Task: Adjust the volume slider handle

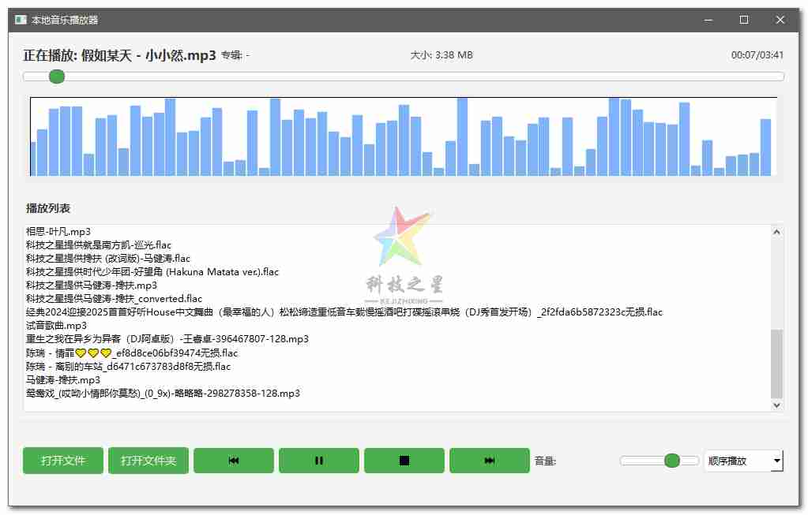Action: pos(671,460)
